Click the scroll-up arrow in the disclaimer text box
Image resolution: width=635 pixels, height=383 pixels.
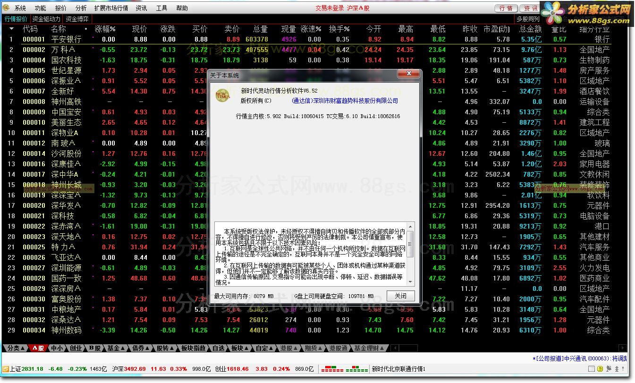411,226
